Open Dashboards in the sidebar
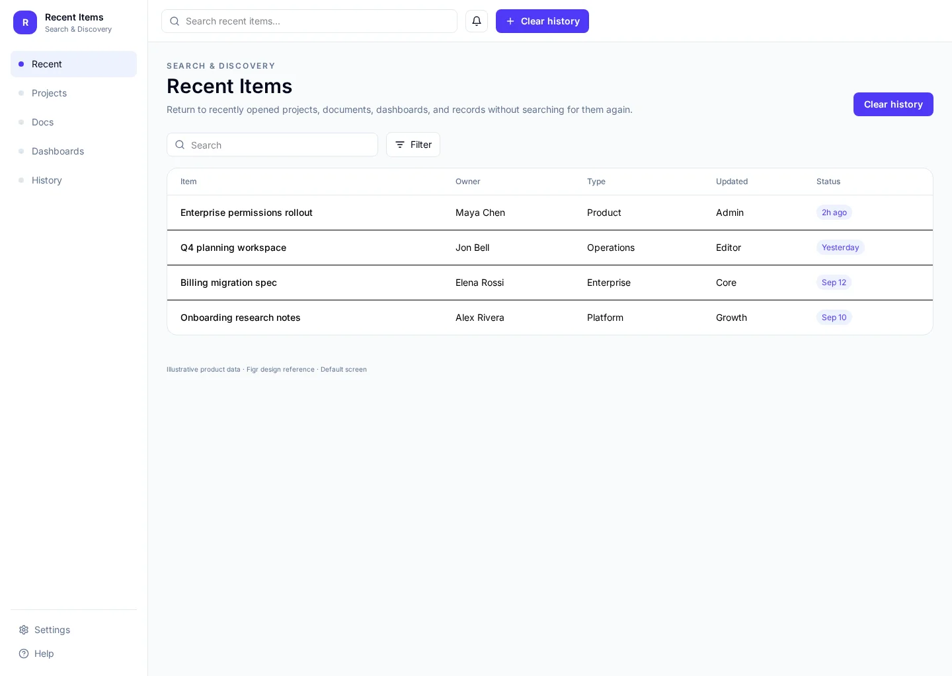 click(73, 151)
